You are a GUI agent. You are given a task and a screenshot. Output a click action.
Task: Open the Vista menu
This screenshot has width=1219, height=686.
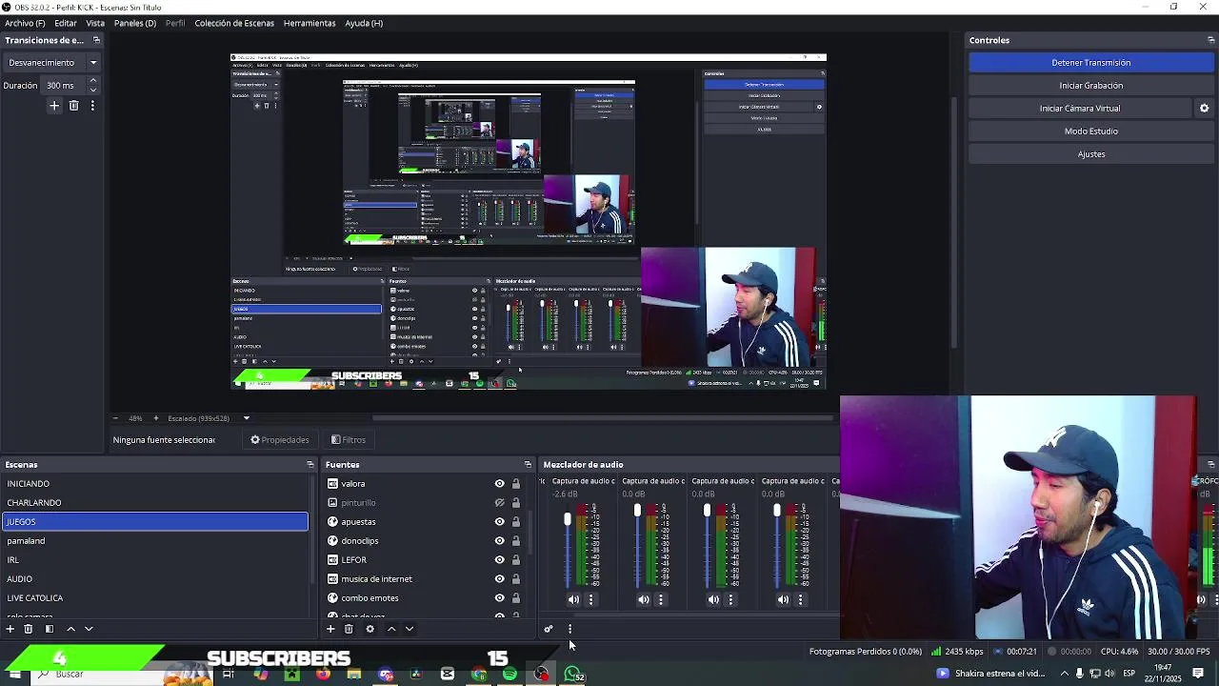click(x=95, y=23)
